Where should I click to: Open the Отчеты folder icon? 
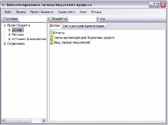click(x=52, y=33)
